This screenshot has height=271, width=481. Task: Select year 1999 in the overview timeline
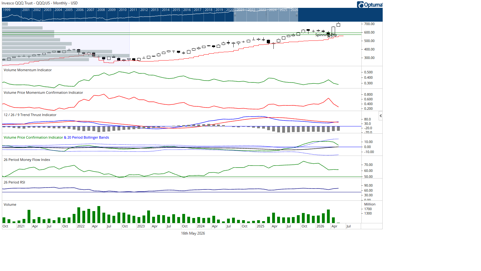point(7,10)
